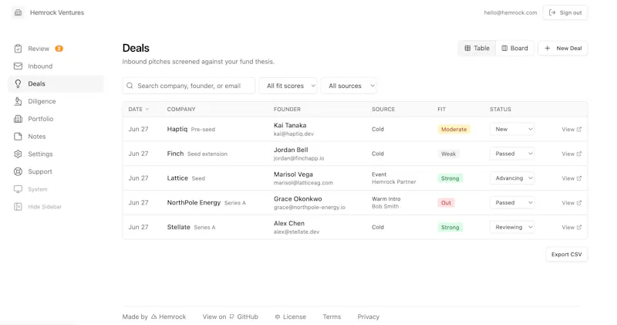Open View on GitHub footer link
Viewport: 617px width, 325px height.
coord(230,317)
